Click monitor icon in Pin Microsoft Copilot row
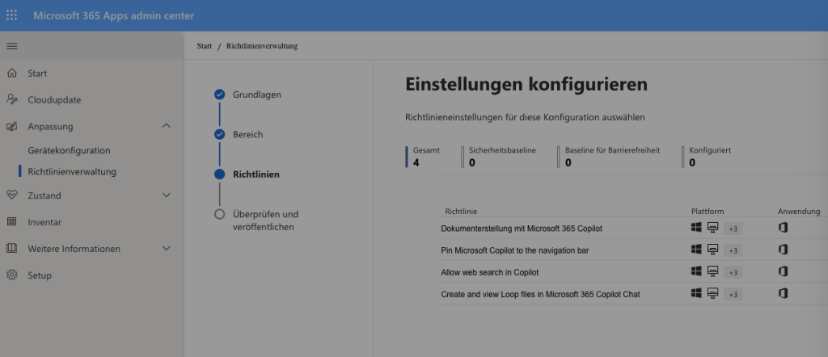This screenshot has height=357, width=828. pyautogui.click(x=713, y=249)
